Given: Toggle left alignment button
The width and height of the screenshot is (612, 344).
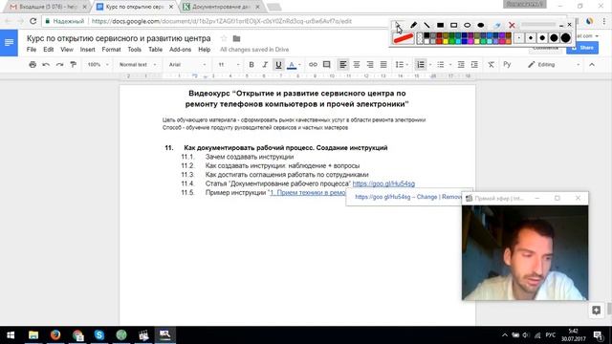Looking at the screenshot, I should click(x=342, y=64).
